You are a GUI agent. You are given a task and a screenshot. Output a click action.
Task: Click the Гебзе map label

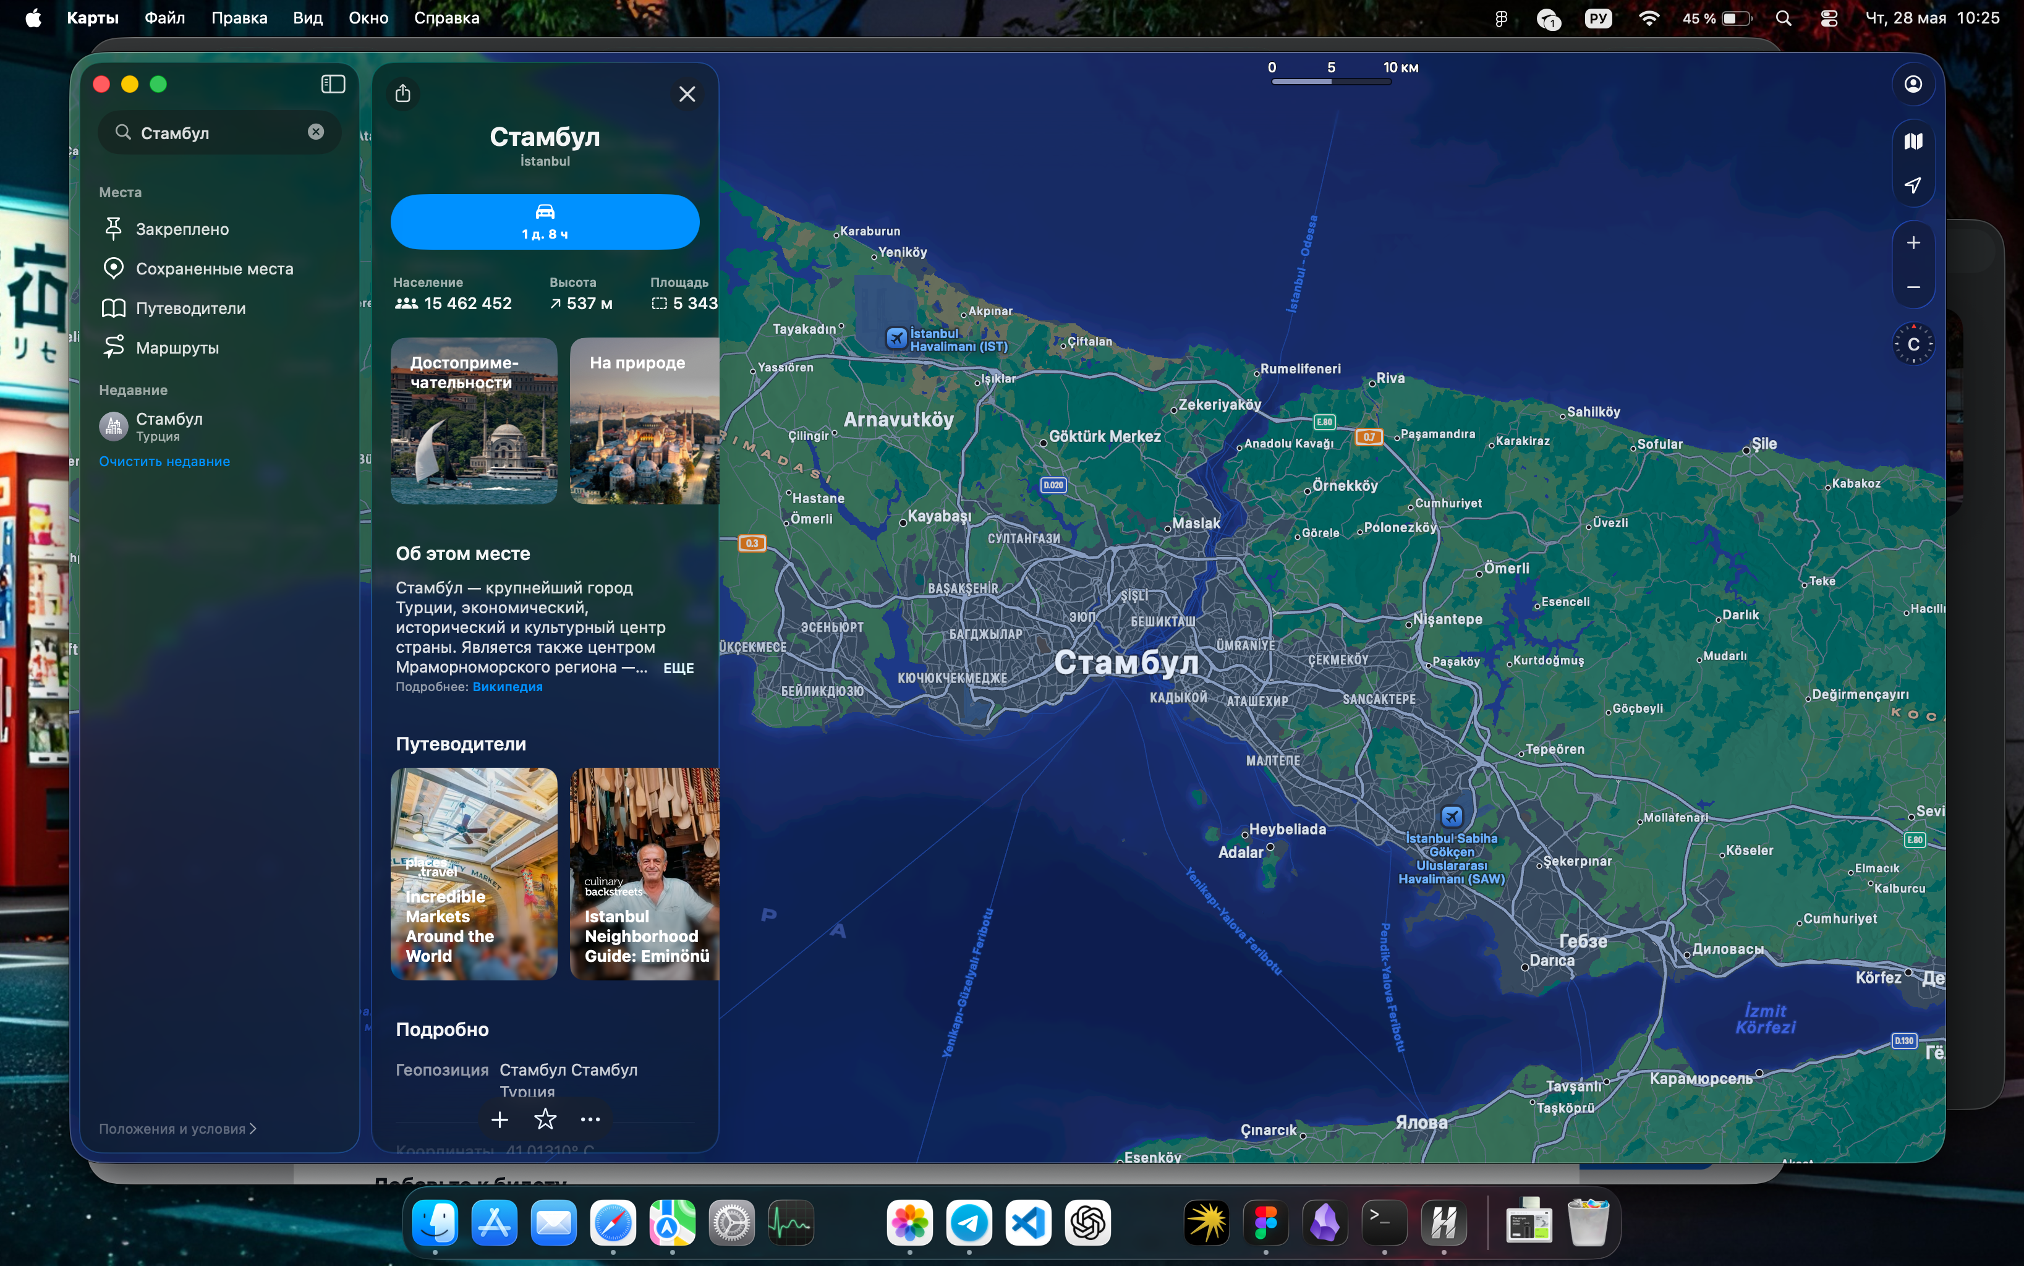(x=1583, y=940)
